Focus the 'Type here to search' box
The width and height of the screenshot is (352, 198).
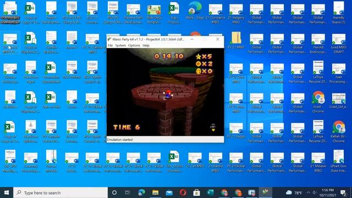[61, 193]
